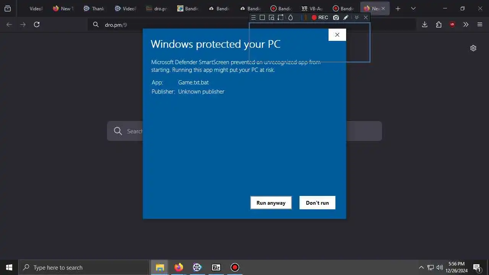489x275 pixels.
Task: Open the Firefox View icon
Action: point(8,8)
